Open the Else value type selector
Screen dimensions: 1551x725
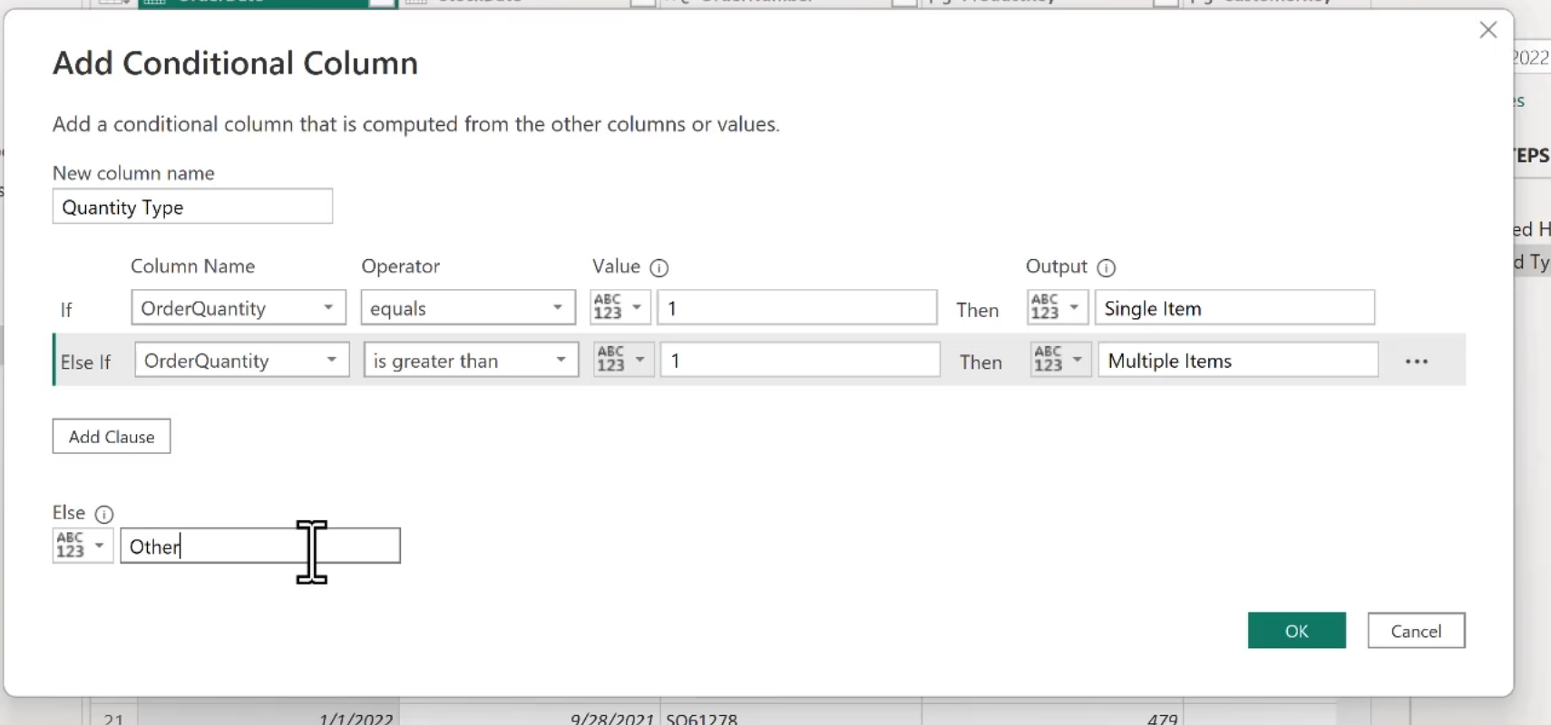click(x=82, y=546)
